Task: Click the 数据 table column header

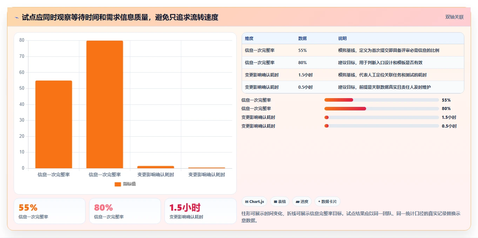Action: click(x=302, y=39)
